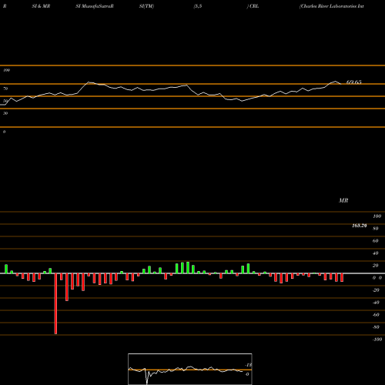Click the RSI value label 69.65
The height and width of the screenshot is (385, 385).
(x=354, y=82)
